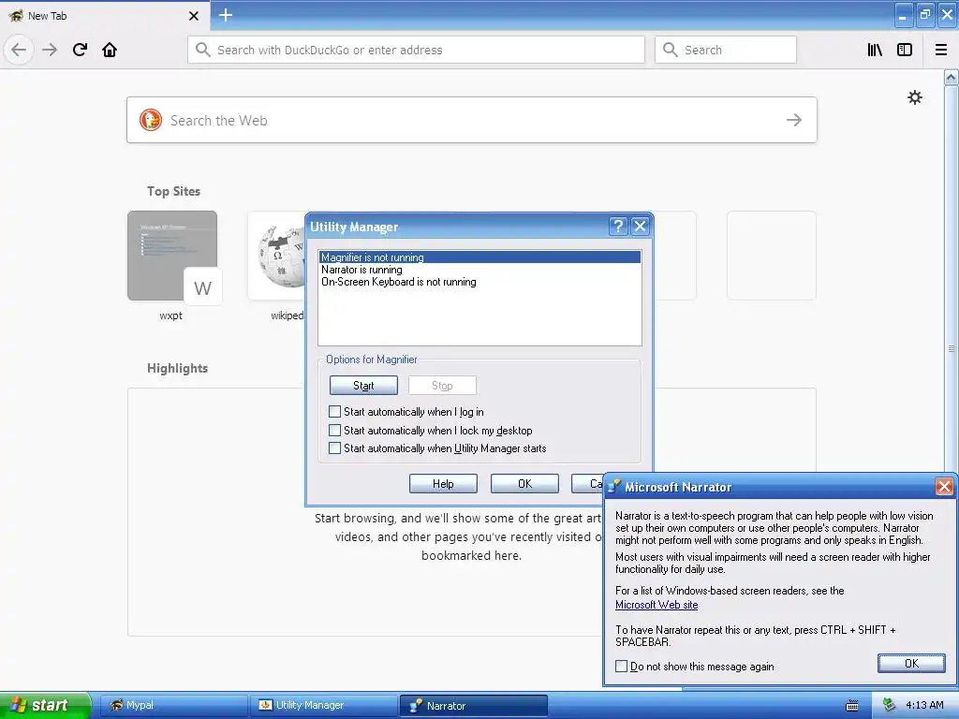Switch to Utility Manager taskbar button
This screenshot has height=719, width=959.
[323, 705]
